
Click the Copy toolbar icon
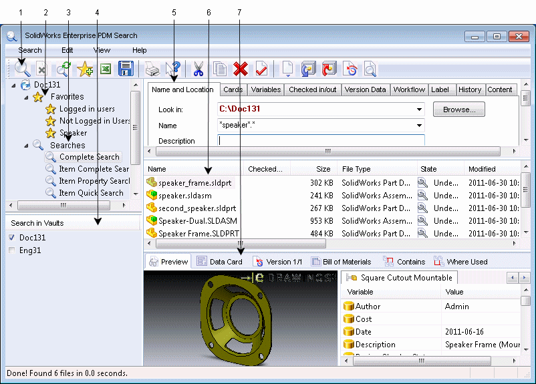coord(219,68)
